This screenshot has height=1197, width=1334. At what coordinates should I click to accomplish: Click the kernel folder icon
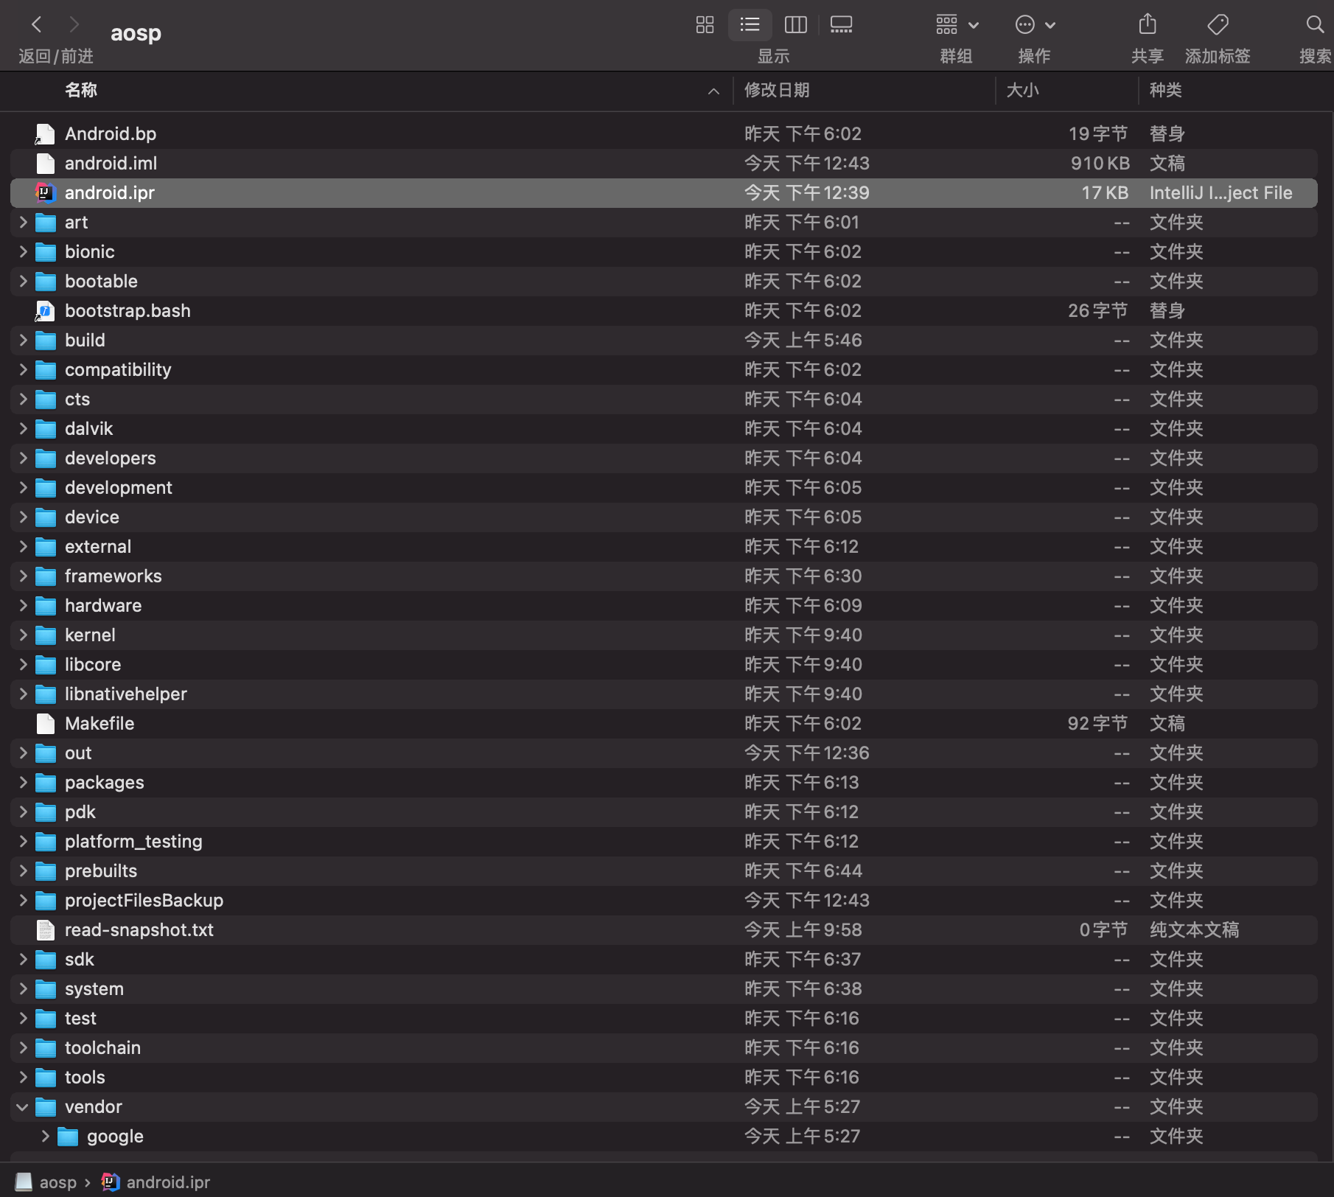click(46, 635)
